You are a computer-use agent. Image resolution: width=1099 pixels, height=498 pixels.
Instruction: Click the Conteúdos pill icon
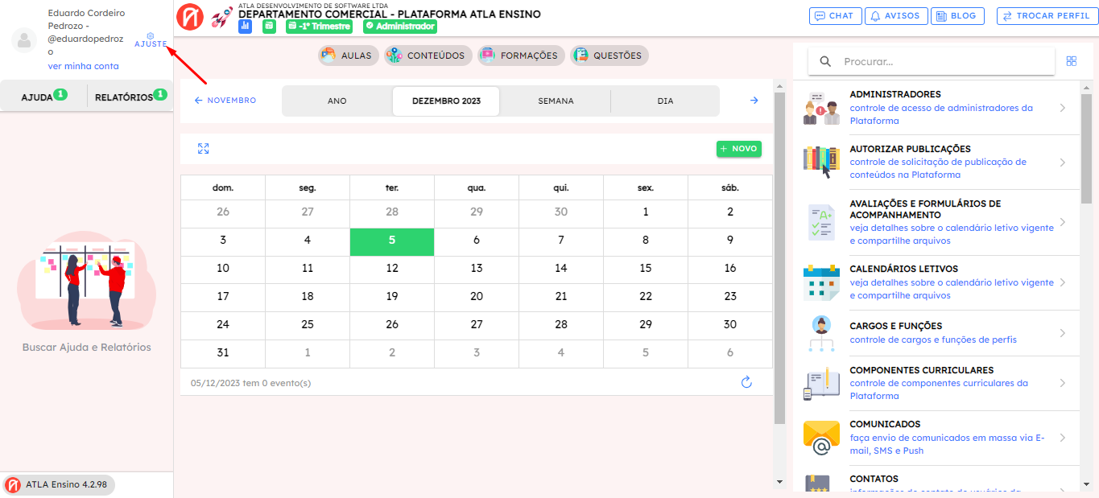point(394,56)
